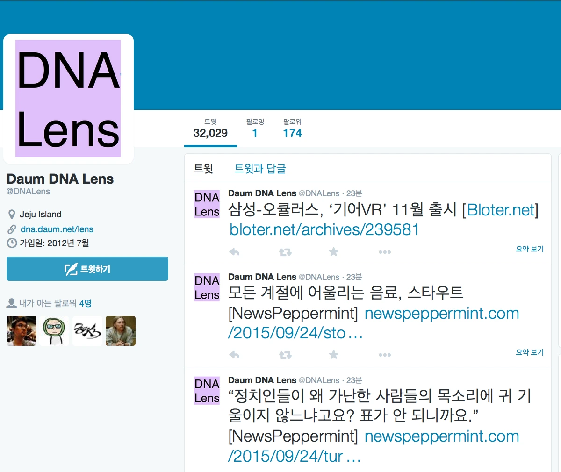
Task: Favorite the 스타우트 tweet with star icon
Action: pos(333,355)
